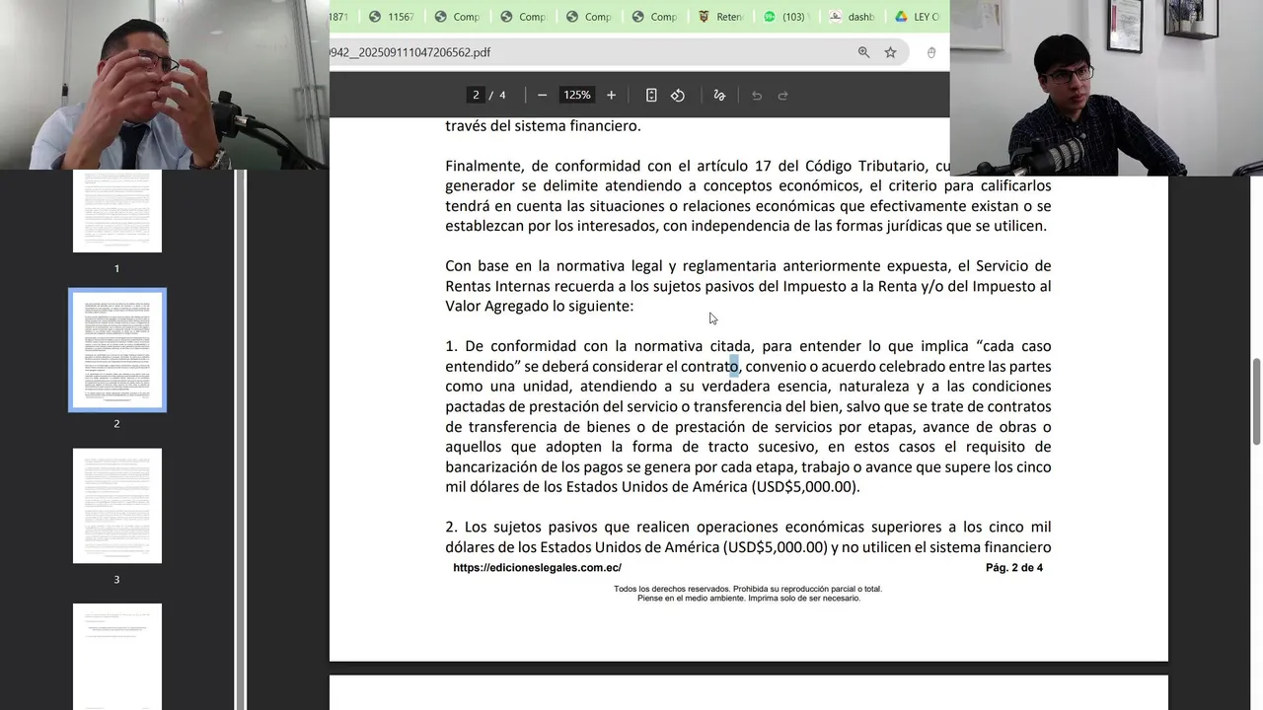The image size is (1263, 710).
Task: Click the fit to page icon
Action: pos(651,95)
